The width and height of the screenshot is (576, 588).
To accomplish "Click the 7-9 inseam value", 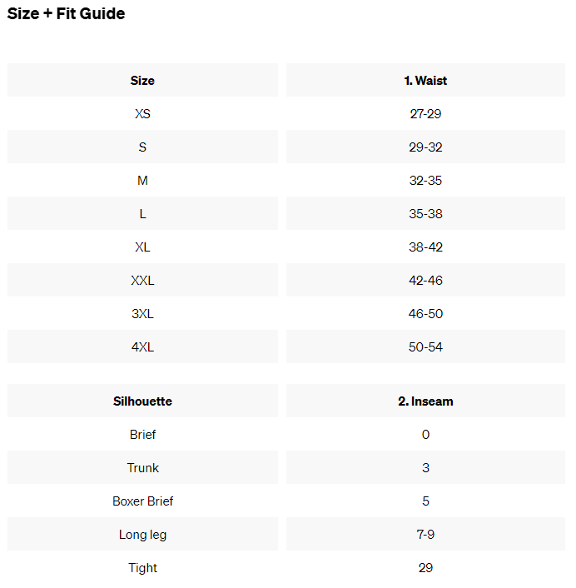I will [425, 535].
